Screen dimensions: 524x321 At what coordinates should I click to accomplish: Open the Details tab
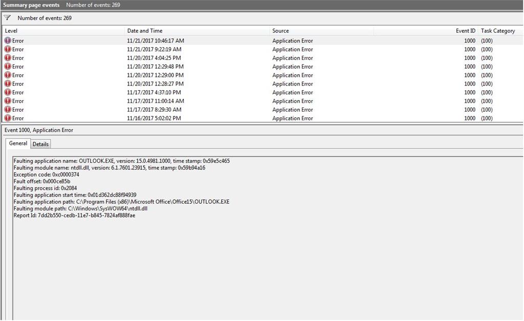click(x=40, y=144)
